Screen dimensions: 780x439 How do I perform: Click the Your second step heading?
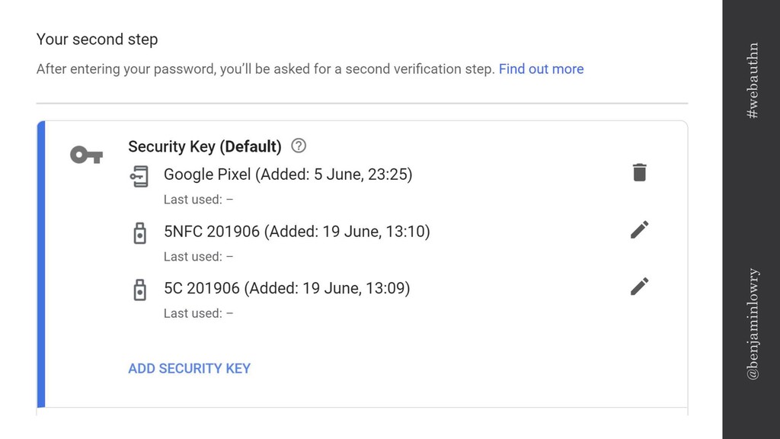(97, 39)
